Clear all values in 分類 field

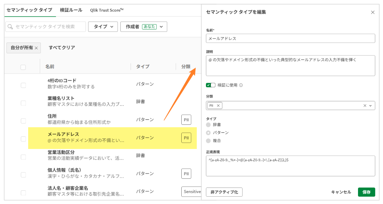365,106
